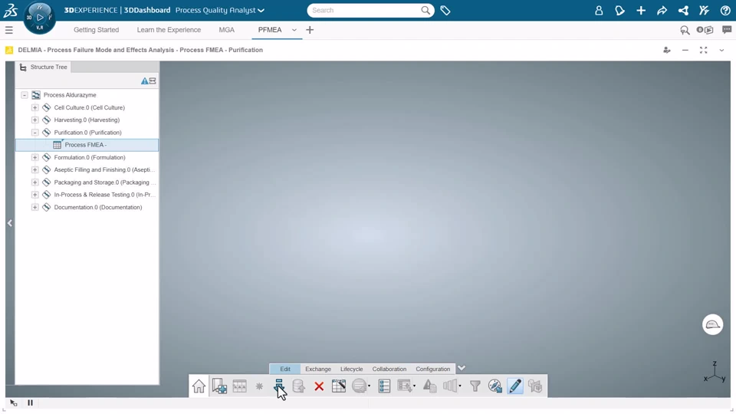Click the edit table toolbar icon
Screen dimensions: 736x414
(x=338, y=386)
